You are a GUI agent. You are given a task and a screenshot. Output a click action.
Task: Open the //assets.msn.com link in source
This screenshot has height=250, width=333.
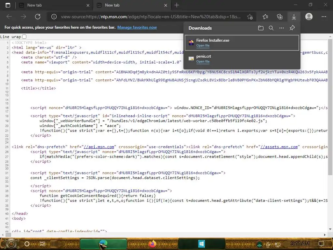[279, 147]
